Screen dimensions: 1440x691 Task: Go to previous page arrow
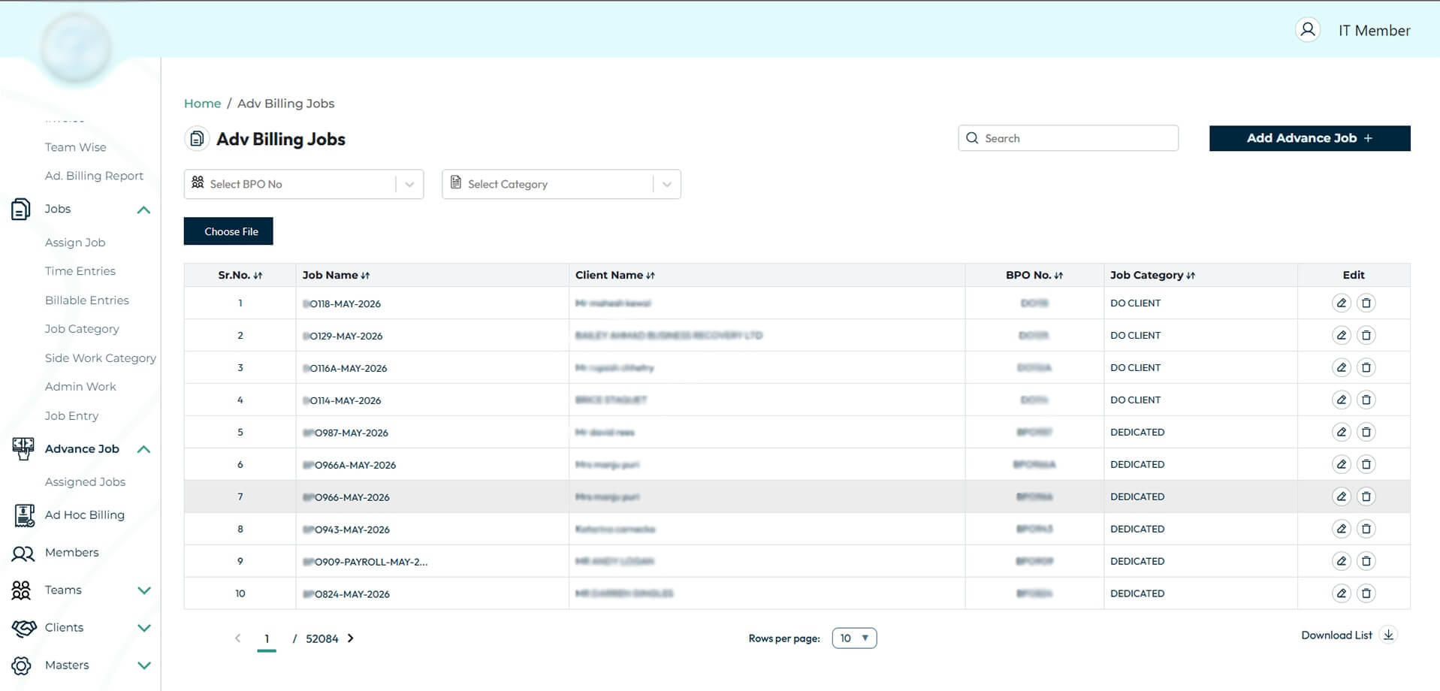point(238,638)
